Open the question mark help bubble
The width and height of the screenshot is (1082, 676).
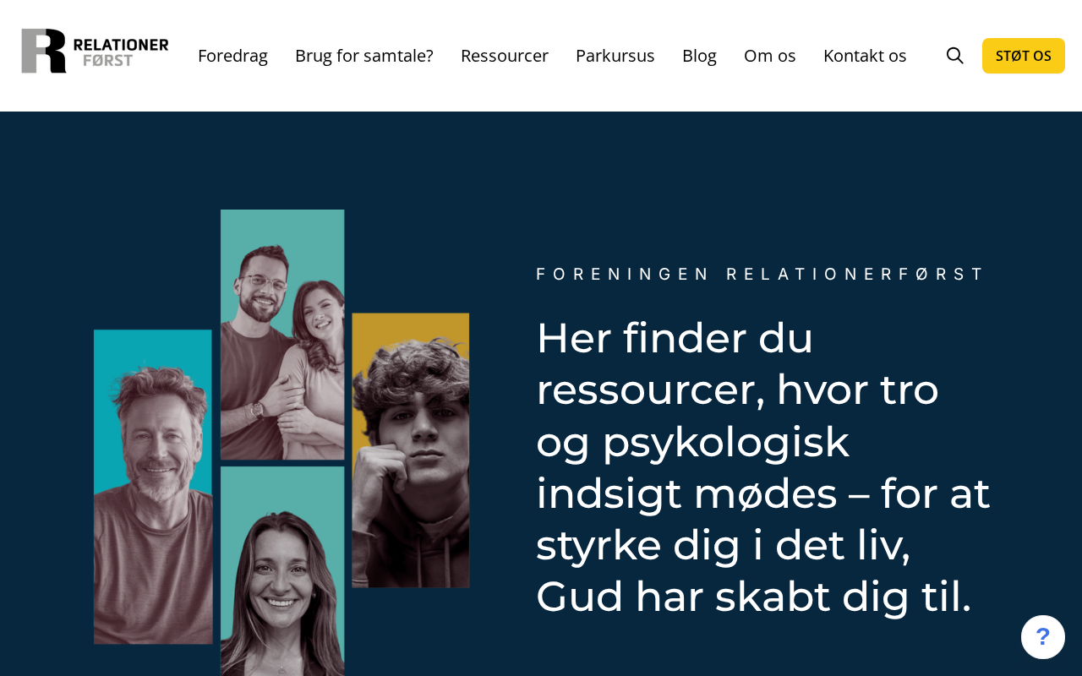(x=1043, y=637)
